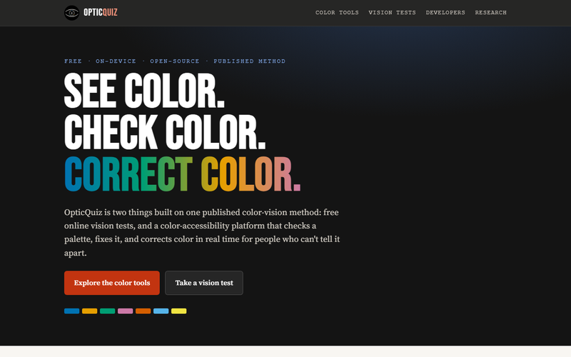This screenshot has height=357, width=571.
Task: Click the Take a vision test button
Action: [x=204, y=283]
